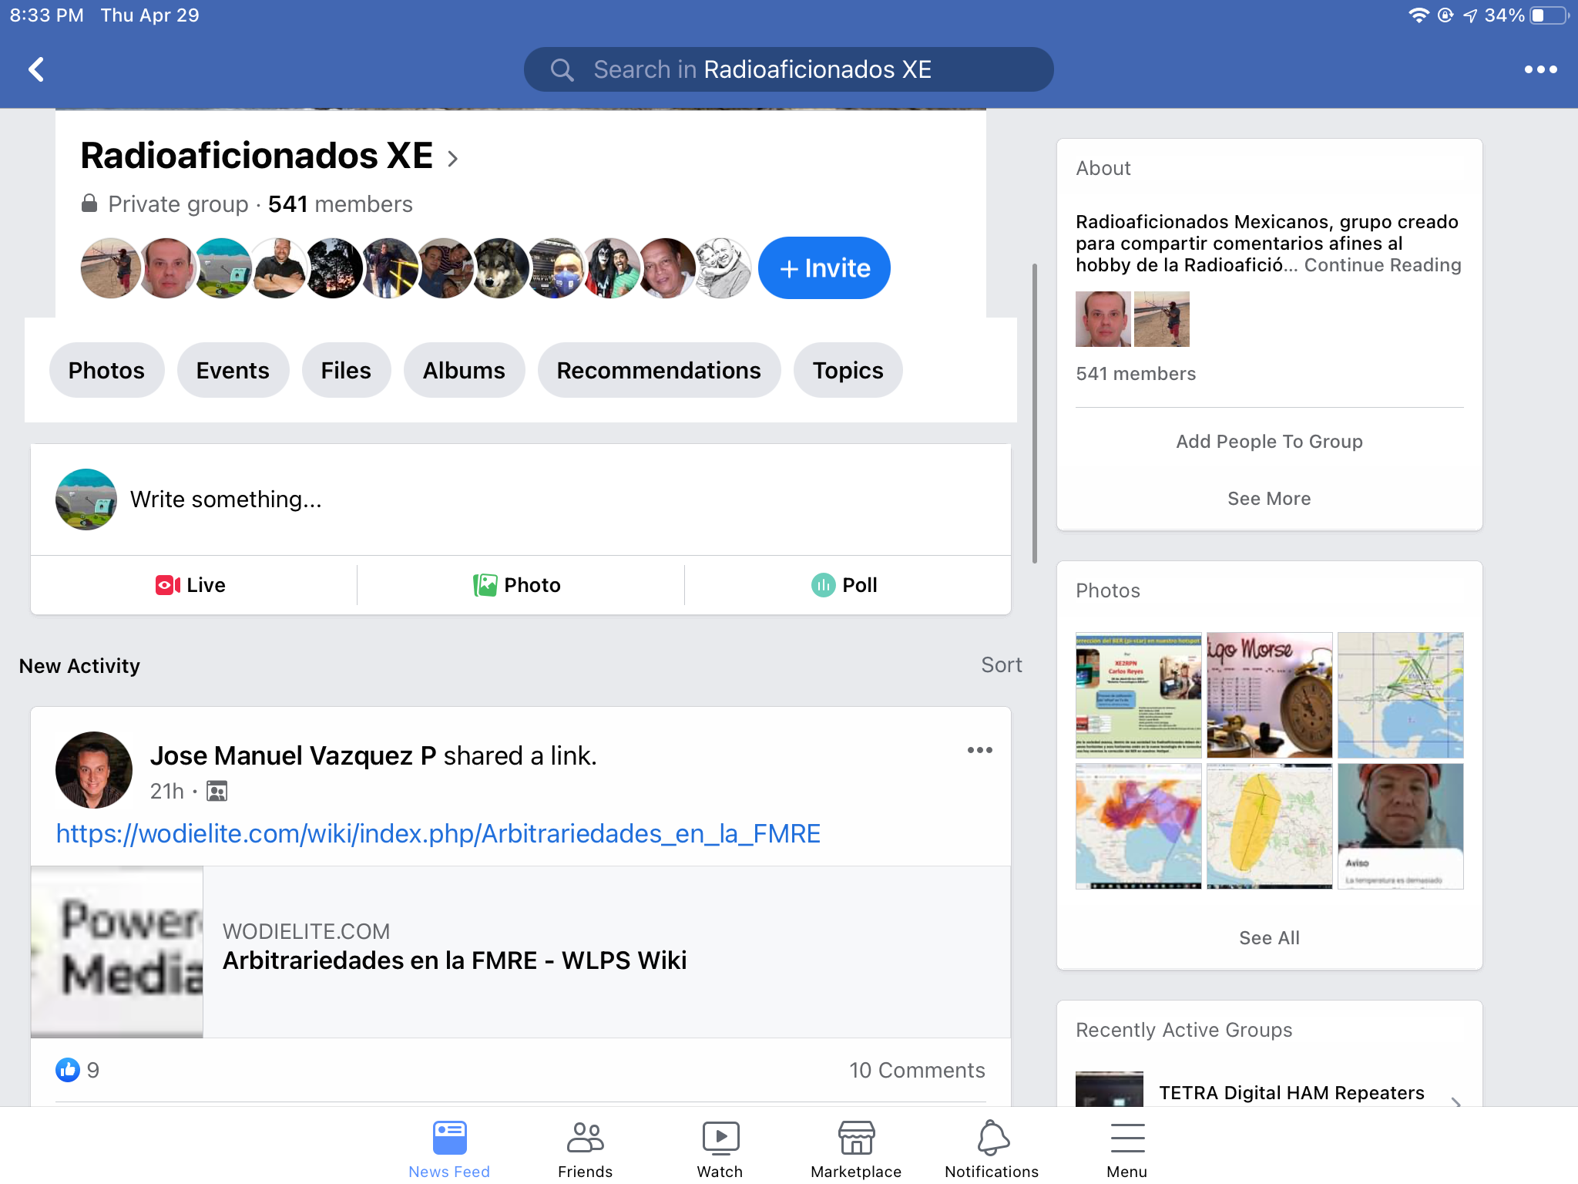Viewport: 1578px width, 1184px height.
Task: Tap the Wi-Fi status icon
Action: (1418, 15)
